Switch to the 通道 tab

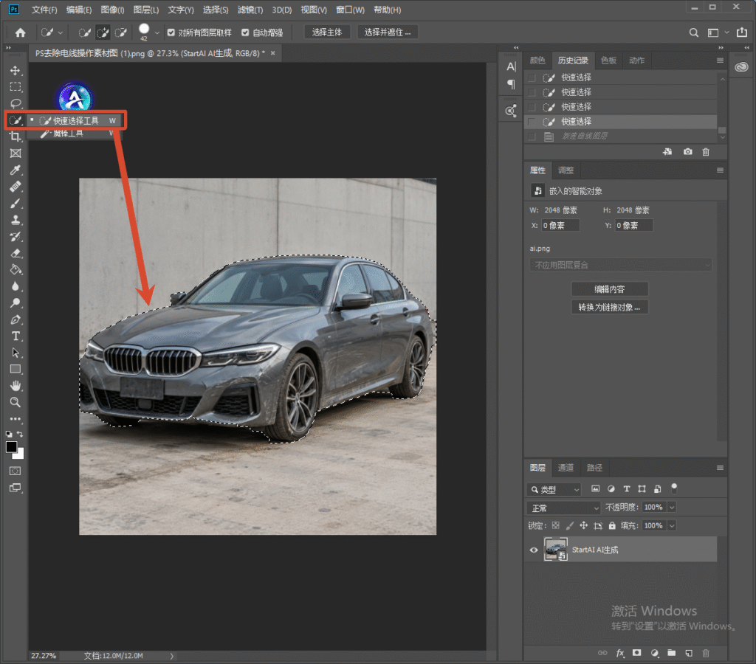coord(566,468)
